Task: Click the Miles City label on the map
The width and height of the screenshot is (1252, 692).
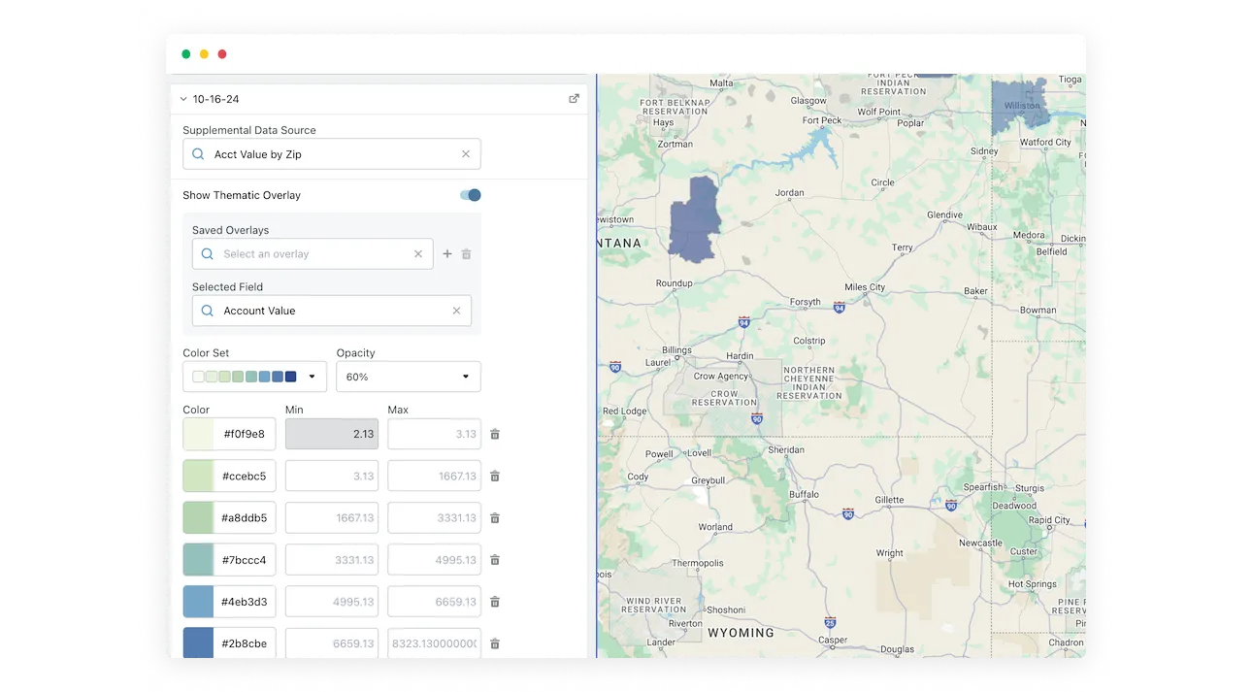Action: coord(865,287)
